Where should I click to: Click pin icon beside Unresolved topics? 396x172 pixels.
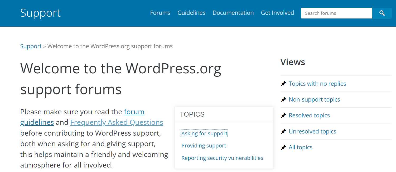(x=283, y=131)
